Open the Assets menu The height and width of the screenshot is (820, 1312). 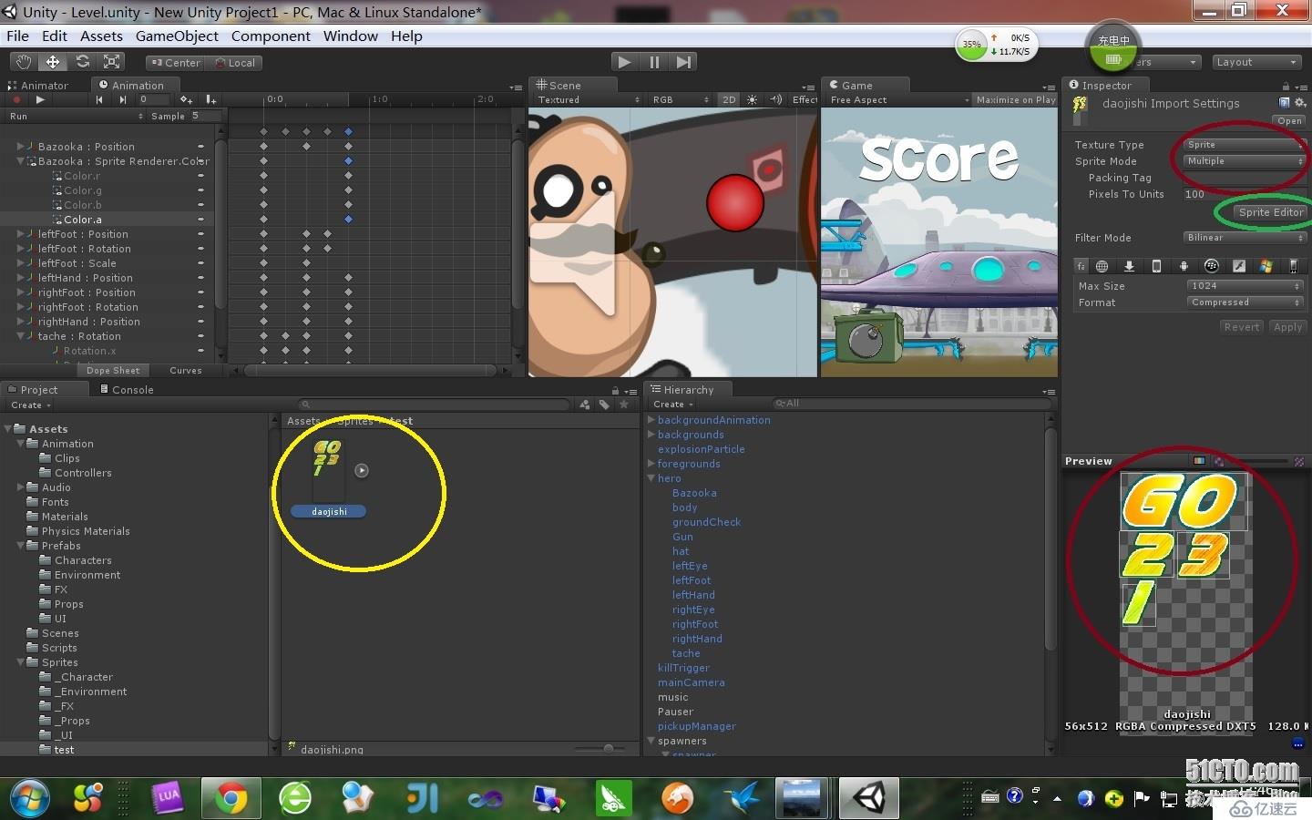101,36
